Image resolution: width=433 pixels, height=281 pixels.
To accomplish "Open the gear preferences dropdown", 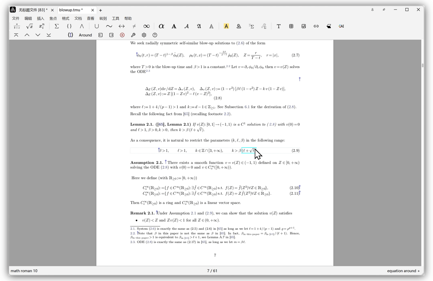I will click(144, 35).
